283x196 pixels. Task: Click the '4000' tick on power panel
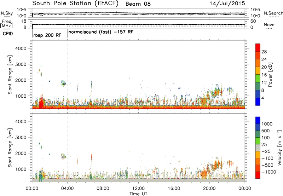coord(21,48)
